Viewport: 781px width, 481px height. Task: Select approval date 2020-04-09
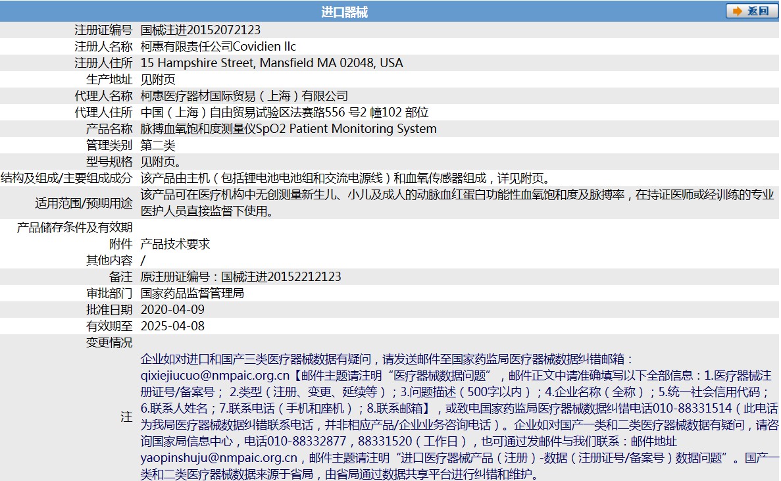172,309
